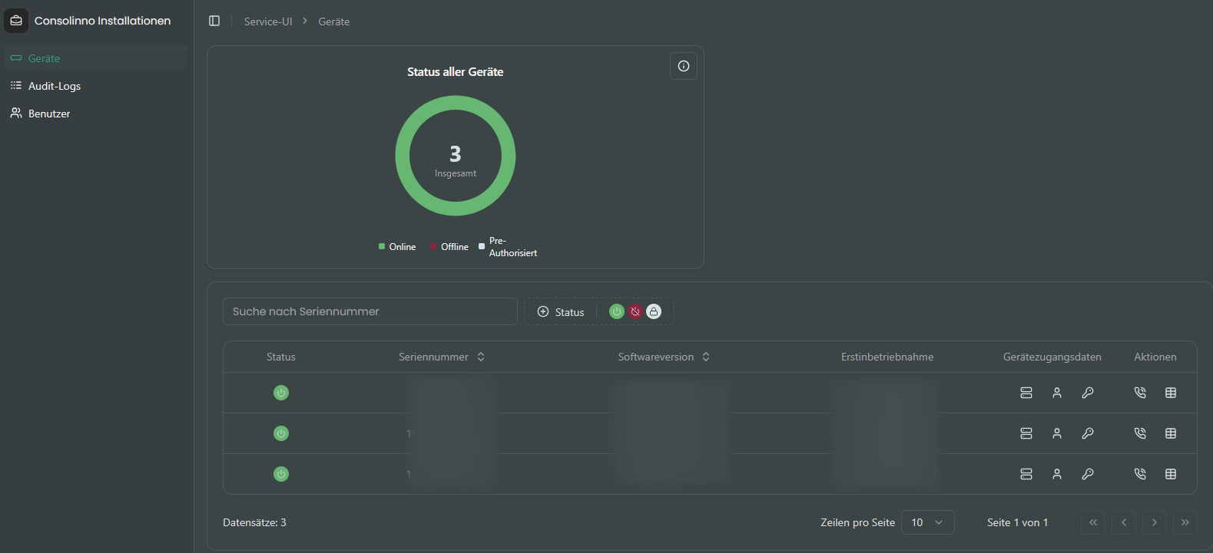Click the Status filter button
The image size is (1213, 553).
point(561,312)
